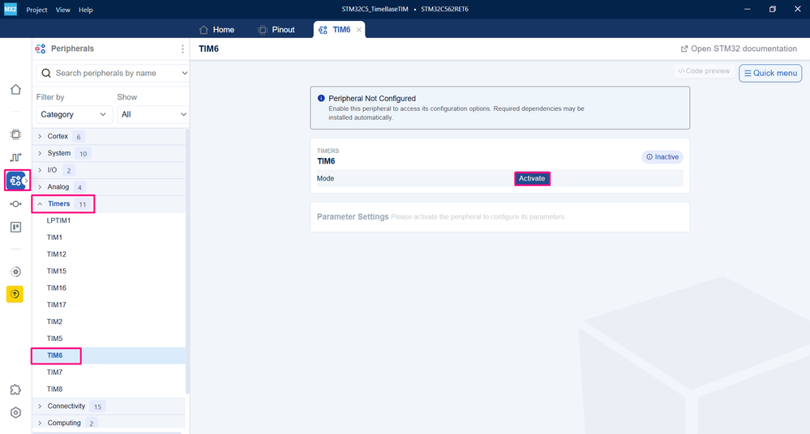Open the Project menu
The width and height of the screenshot is (810, 434).
pos(36,10)
